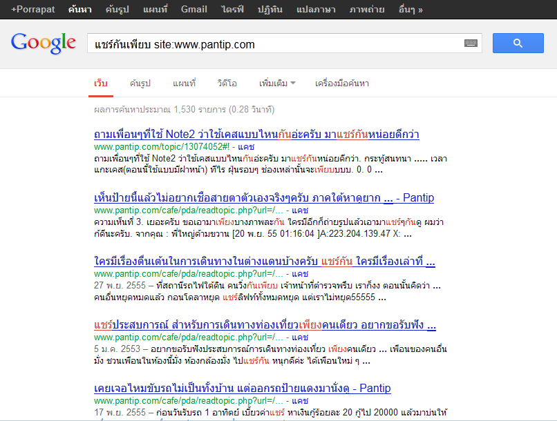557x421 pixels.
Task: Select ค้นหา in the black top bar
Action: tap(80, 9)
